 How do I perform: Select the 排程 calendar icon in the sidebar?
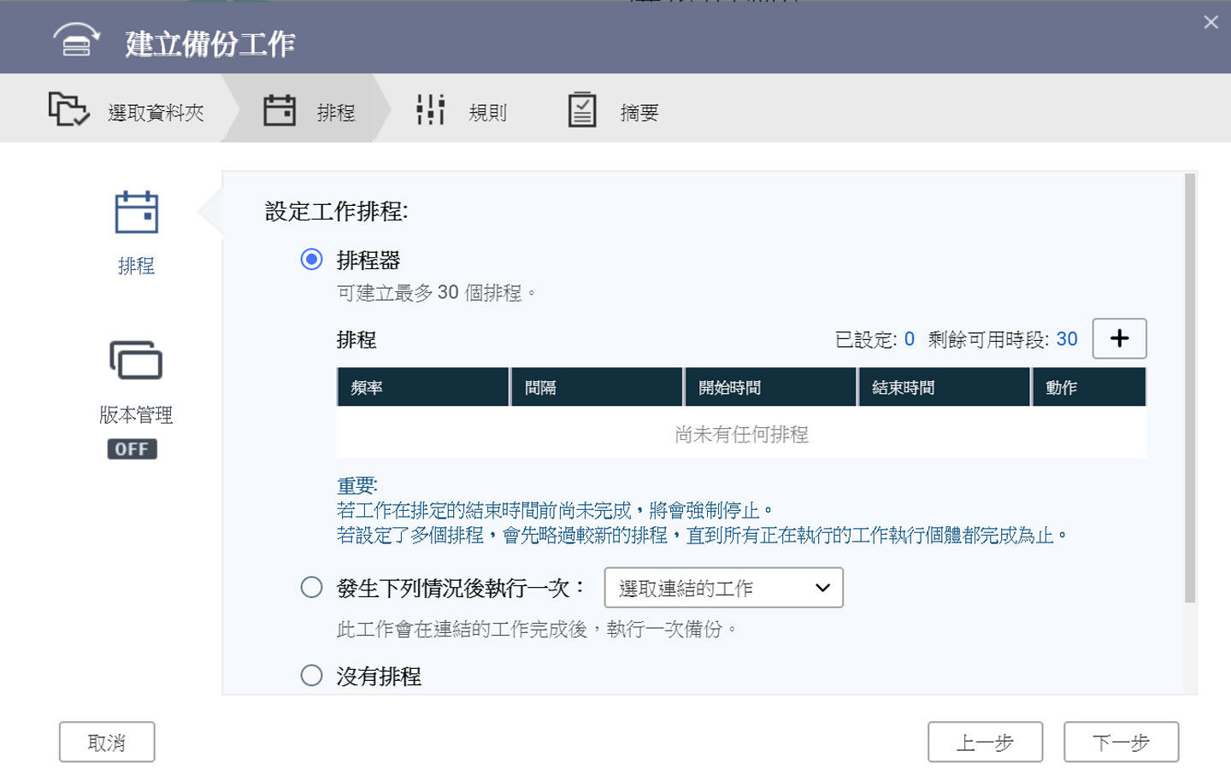click(x=135, y=214)
